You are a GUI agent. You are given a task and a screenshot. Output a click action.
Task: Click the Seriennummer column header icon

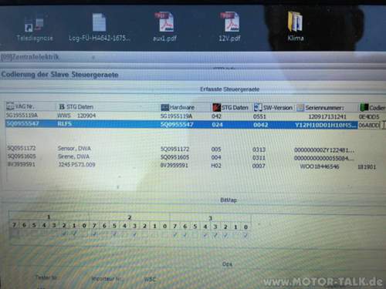click(300, 108)
